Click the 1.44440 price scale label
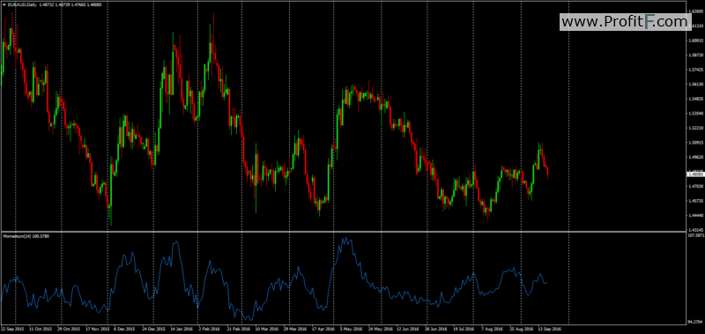 (x=696, y=215)
